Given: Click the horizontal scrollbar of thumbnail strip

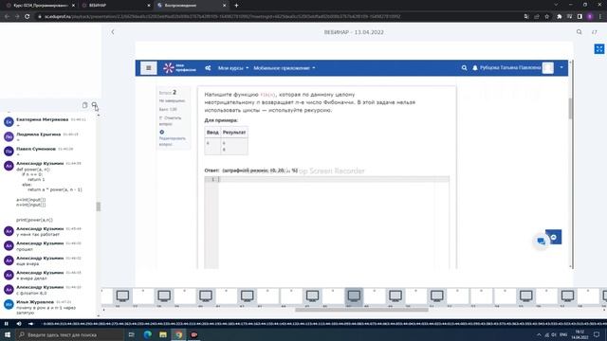Looking at the screenshot, I should tap(361, 310).
